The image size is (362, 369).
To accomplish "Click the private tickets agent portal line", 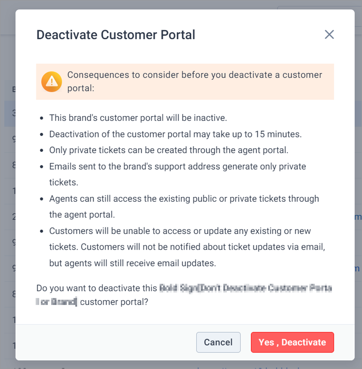I will (x=169, y=150).
